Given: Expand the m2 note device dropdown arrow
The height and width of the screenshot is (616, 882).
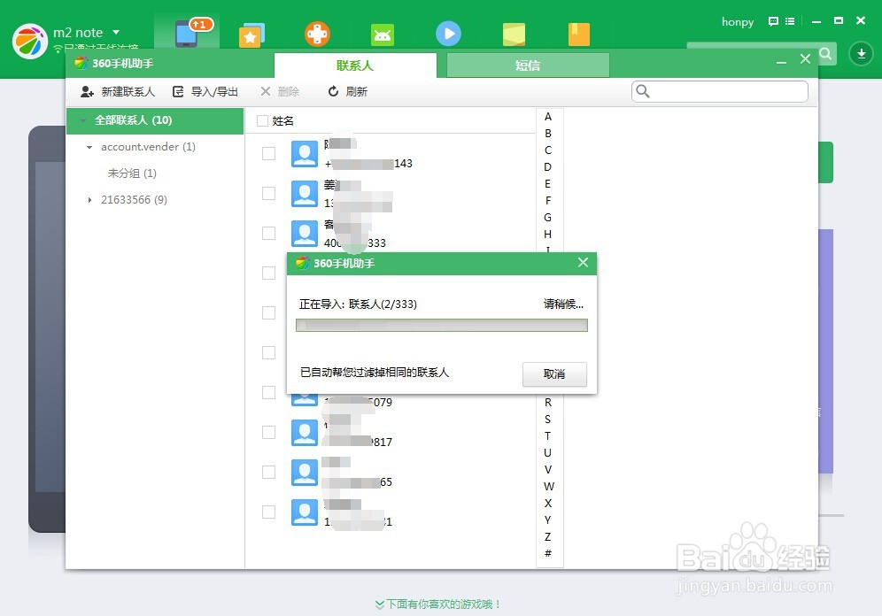Looking at the screenshot, I should point(116,33).
